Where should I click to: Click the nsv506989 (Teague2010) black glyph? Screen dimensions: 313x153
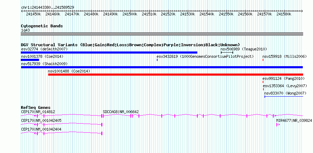[227, 53]
